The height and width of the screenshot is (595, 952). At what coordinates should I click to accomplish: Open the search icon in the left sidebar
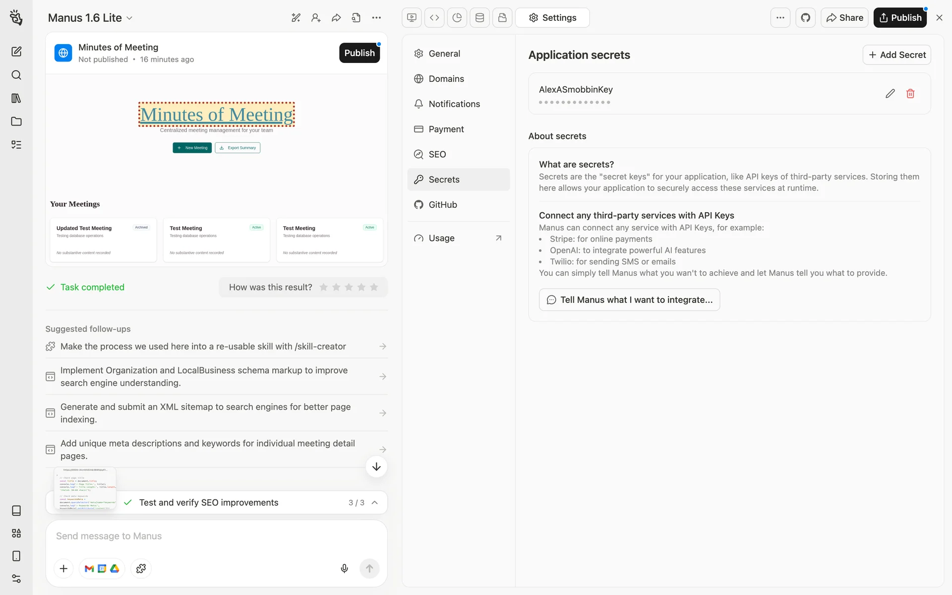pyautogui.click(x=16, y=75)
